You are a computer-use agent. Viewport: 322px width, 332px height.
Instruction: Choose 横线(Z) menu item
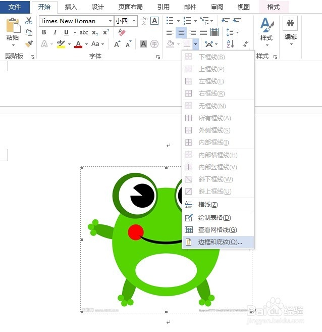tap(218, 205)
